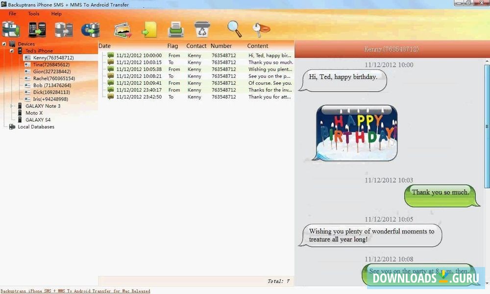This screenshot has width=490, height=294.
Task: Collapse the Ted's iPhone node arrow
Action: [x=12, y=50]
